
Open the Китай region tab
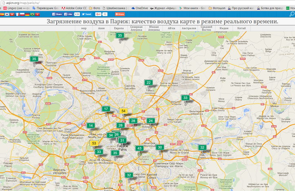pyautogui.click(x=241, y=28)
